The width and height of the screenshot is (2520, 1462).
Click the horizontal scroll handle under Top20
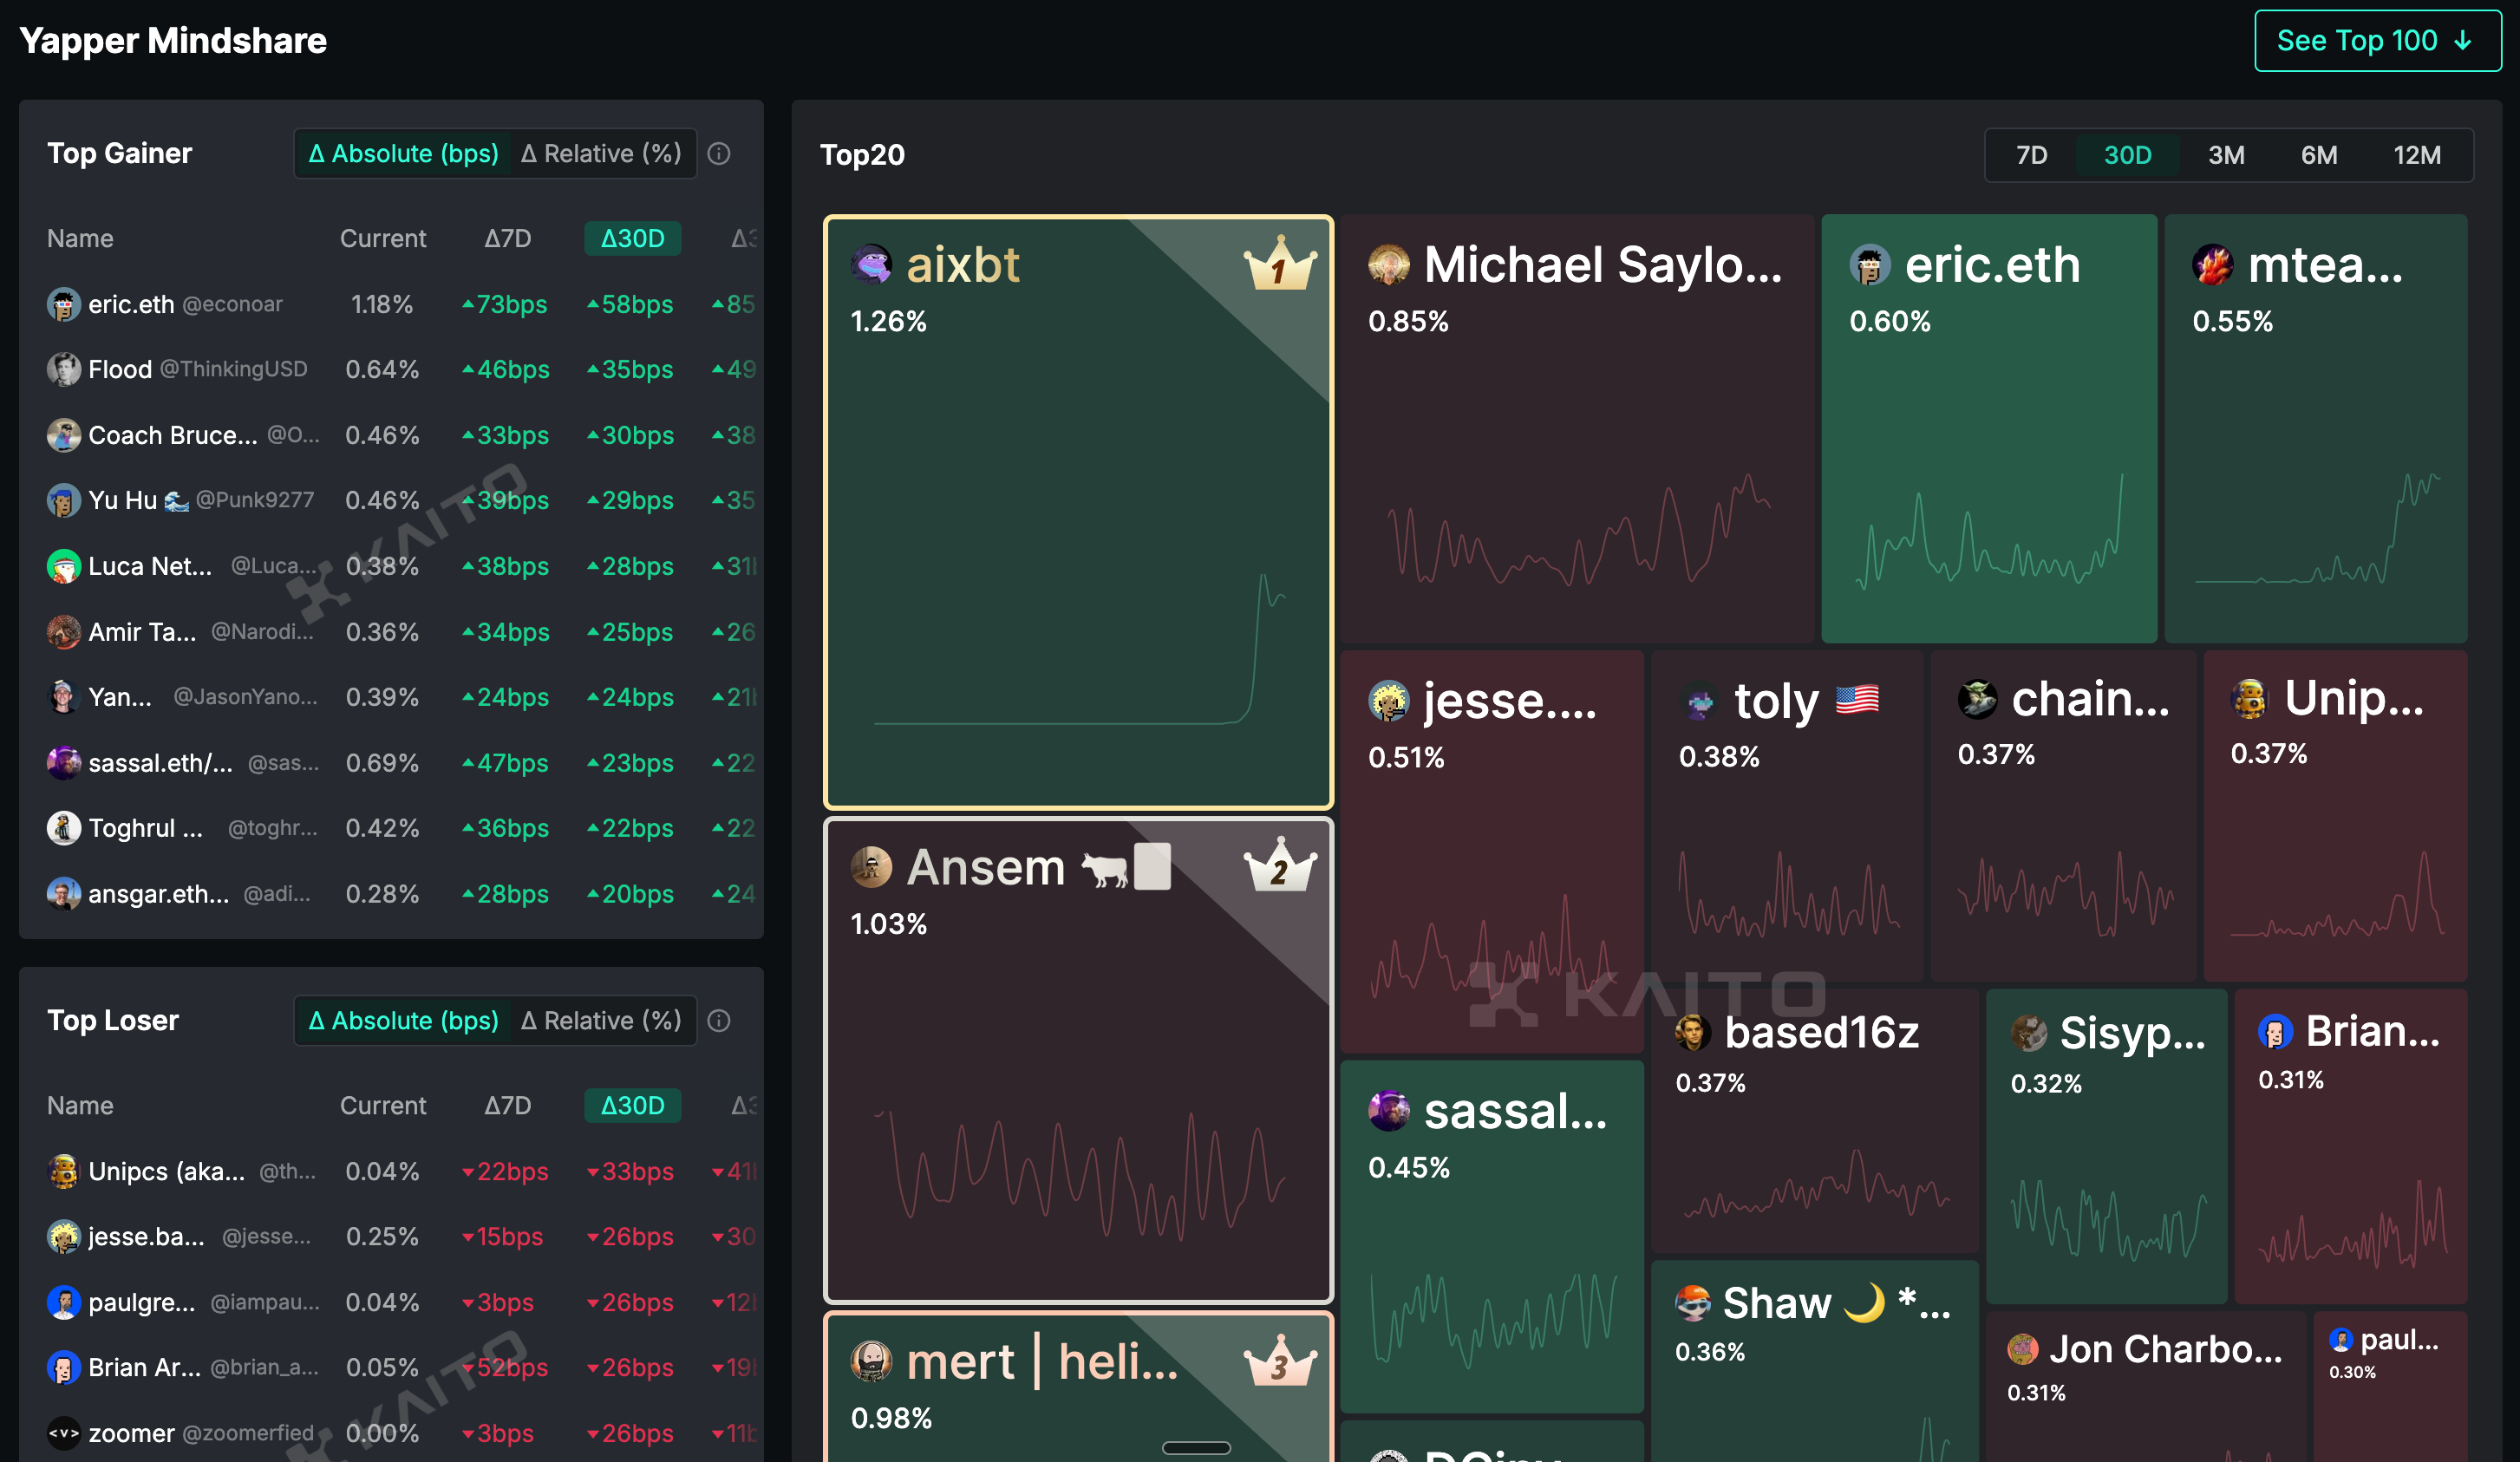pos(1196,1448)
